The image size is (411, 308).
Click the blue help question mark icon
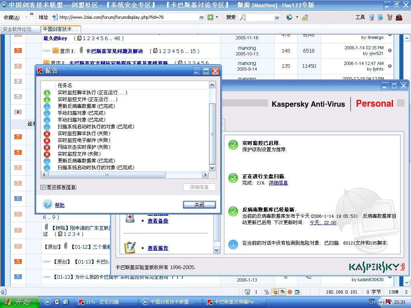[x=48, y=204]
